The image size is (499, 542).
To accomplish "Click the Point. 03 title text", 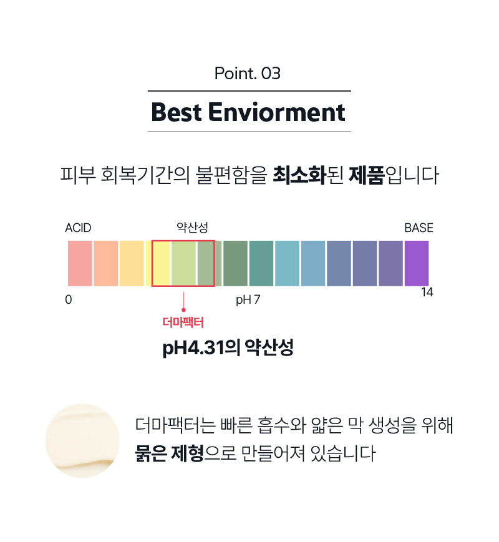I will pyautogui.click(x=247, y=73).
